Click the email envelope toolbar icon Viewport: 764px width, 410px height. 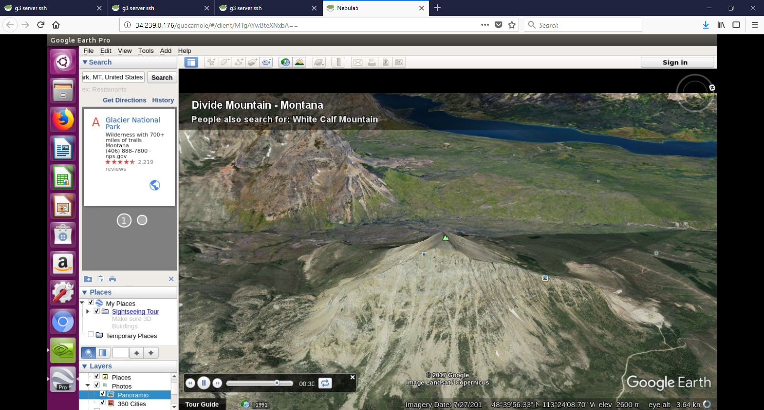click(x=358, y=62)
